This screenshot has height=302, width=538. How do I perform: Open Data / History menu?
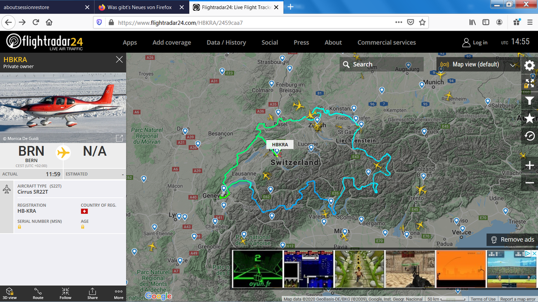pos(226,42)
